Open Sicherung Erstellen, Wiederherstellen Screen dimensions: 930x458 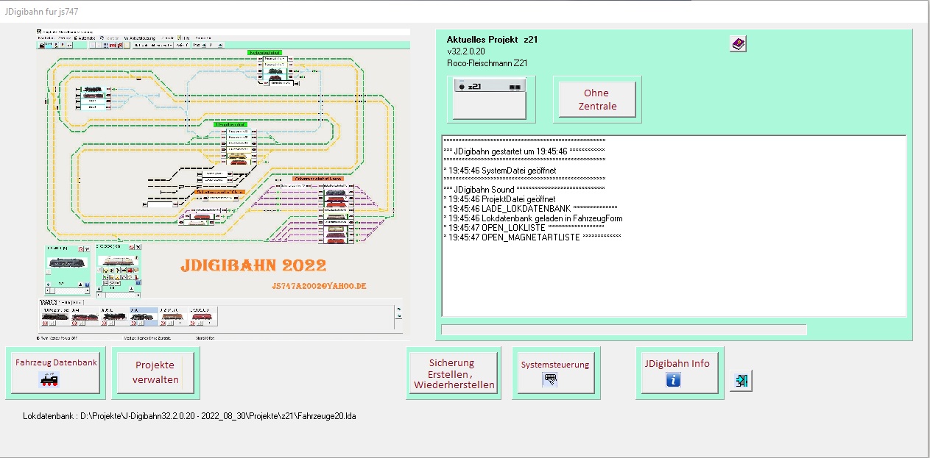(454, 373)
